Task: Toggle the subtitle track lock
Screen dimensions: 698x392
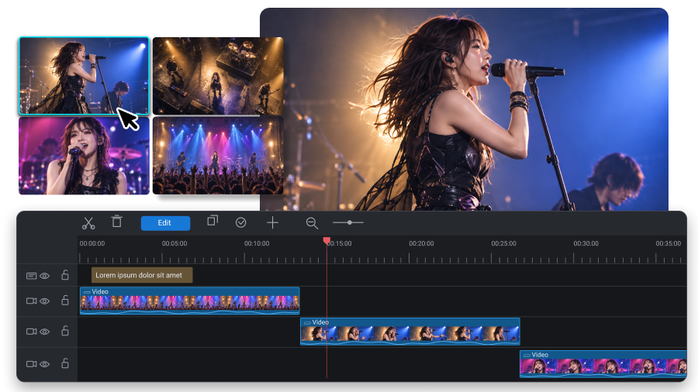Action: [65, 275]
